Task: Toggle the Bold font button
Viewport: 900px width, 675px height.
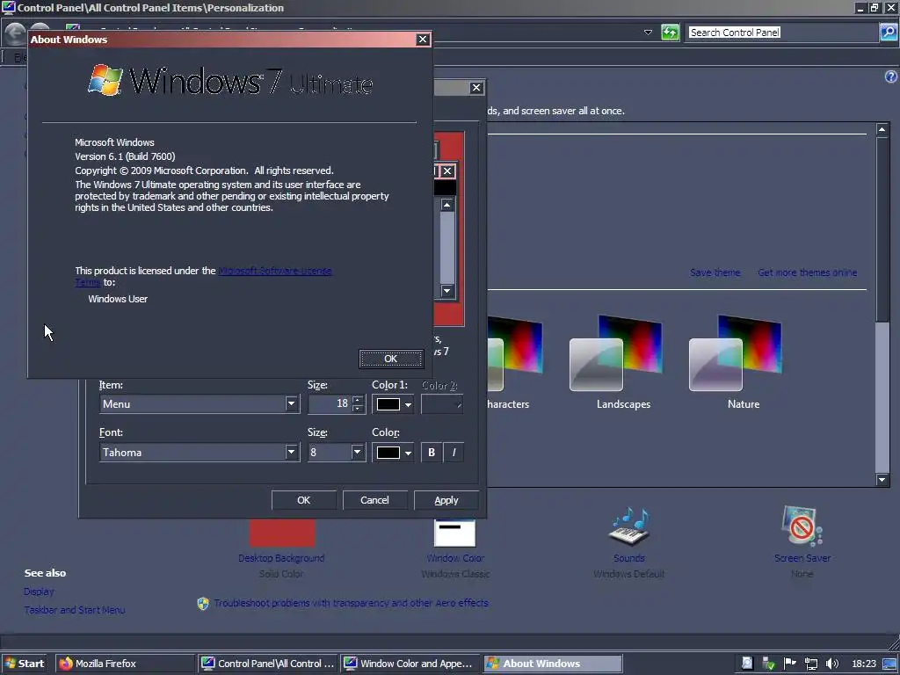Action: point(432,453)
